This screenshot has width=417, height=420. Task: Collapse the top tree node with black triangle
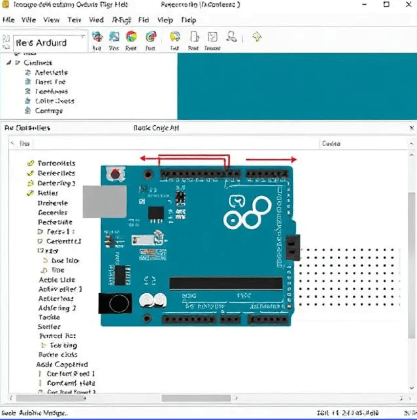[x=9, y=63]
